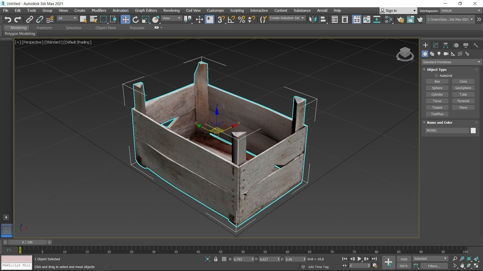This screenshot has height=271, width=483.
Task: Toggle Percent Snap
Action: pos(241,19)
